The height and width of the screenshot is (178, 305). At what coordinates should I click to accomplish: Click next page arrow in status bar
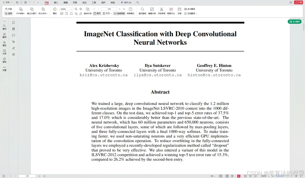39,176
